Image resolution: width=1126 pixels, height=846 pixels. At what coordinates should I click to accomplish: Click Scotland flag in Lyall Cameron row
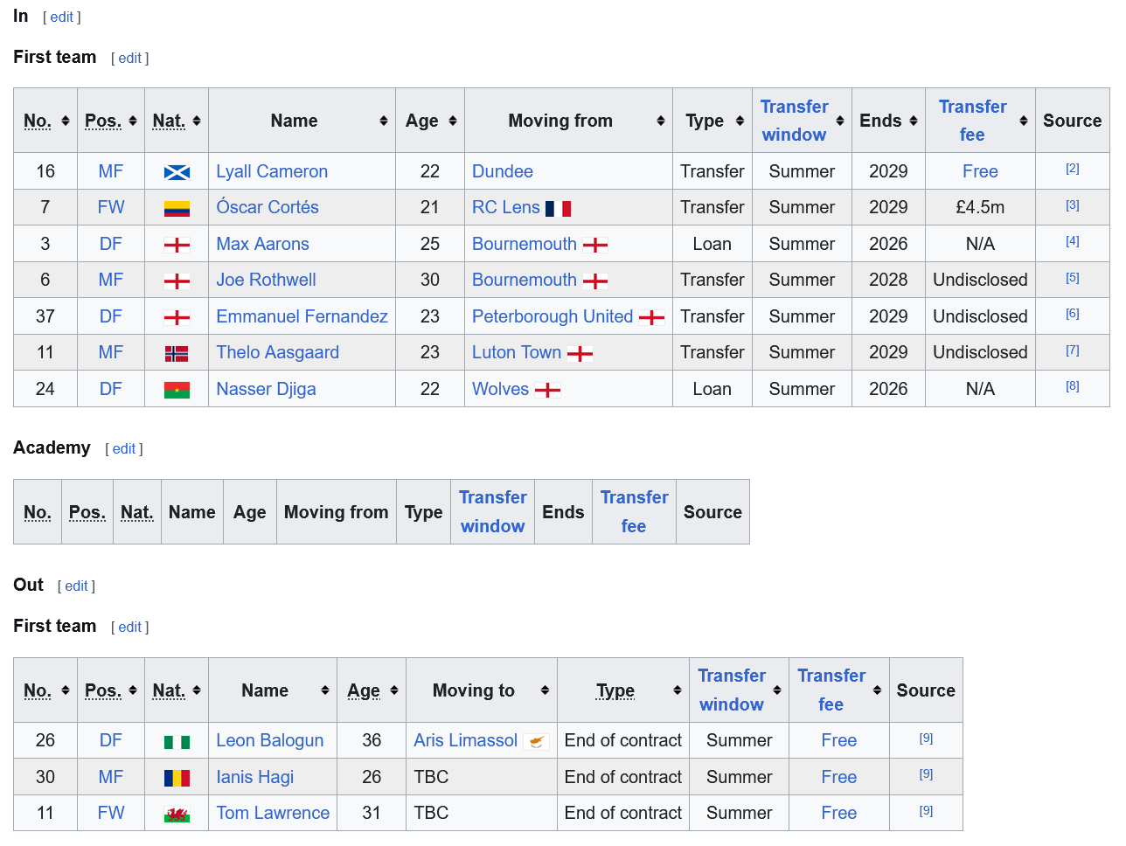pos(177,173)
